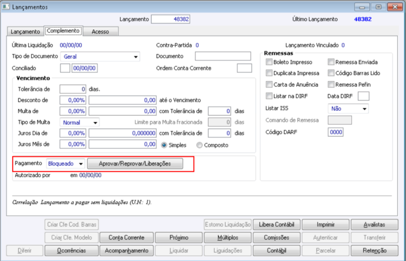Open the Ocorrências button
This screenshot has height=261, width=406.
tap(72, 251)
